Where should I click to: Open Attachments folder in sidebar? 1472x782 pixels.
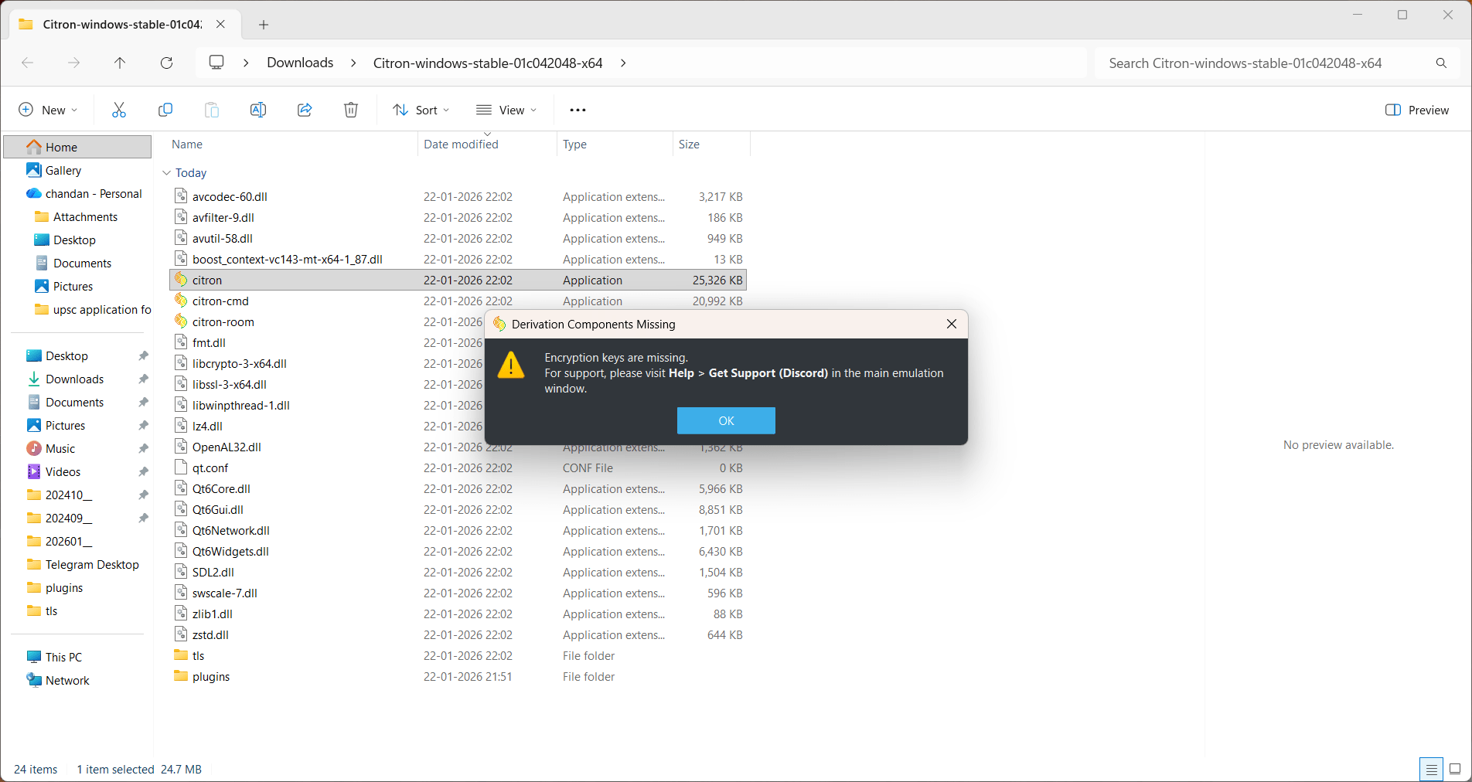[77, 216]
